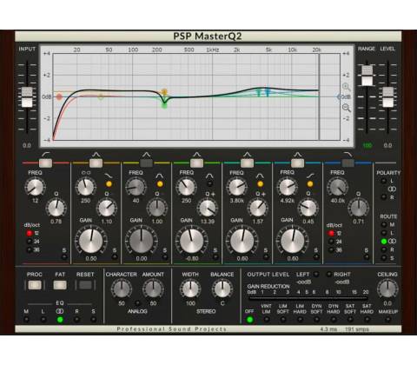Zoom out of the EQ graph with the minus magnifier
The height and width of the screenshot is (365, 417).
347,108
